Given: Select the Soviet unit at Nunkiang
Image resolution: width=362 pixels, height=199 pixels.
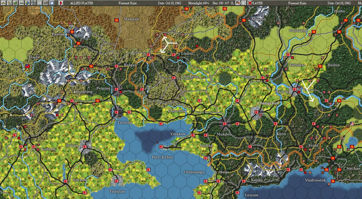Looking at the screenshot, I should pos(314,32).
